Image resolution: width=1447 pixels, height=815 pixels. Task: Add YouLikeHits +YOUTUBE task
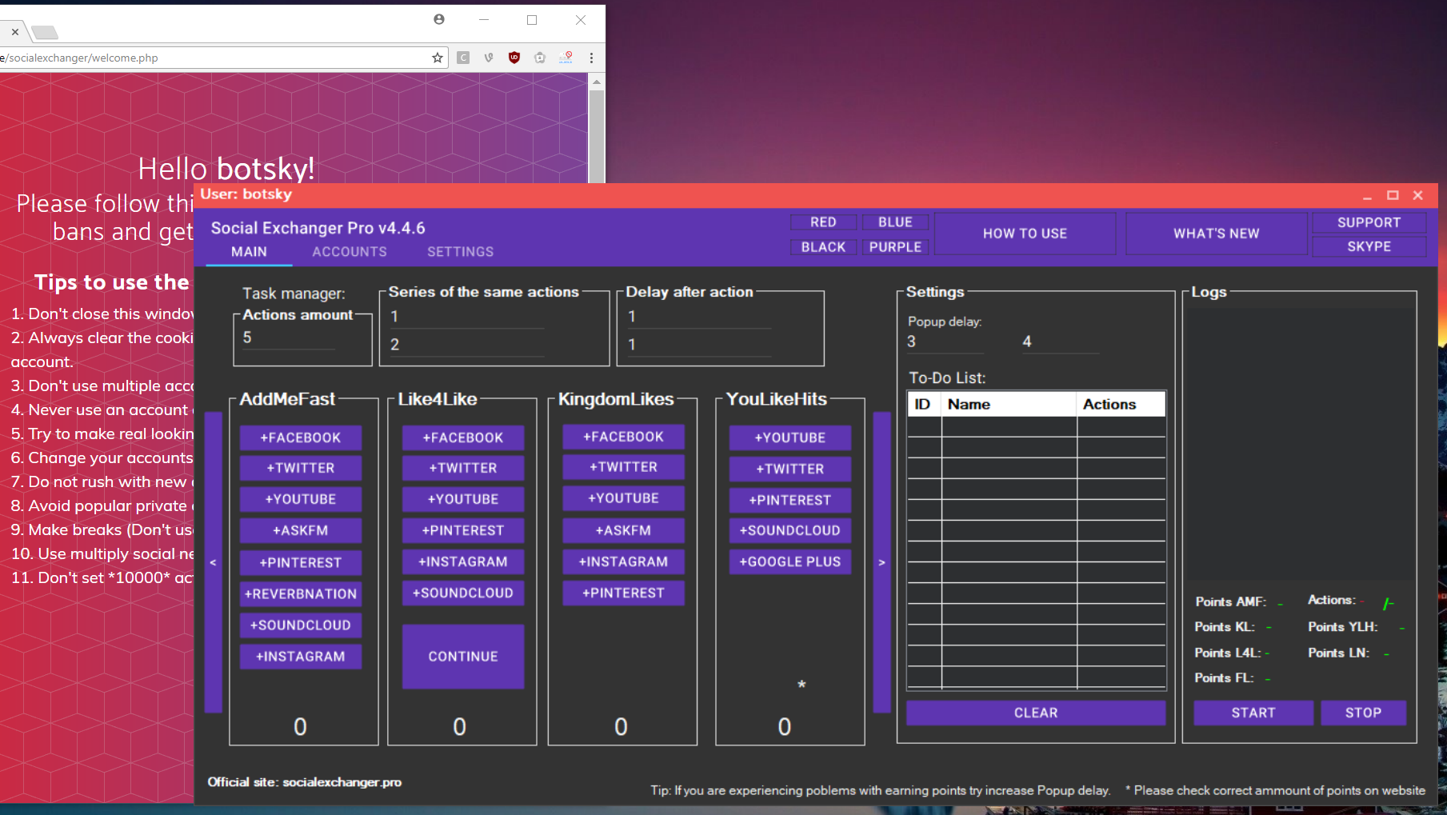click(790, 437)
